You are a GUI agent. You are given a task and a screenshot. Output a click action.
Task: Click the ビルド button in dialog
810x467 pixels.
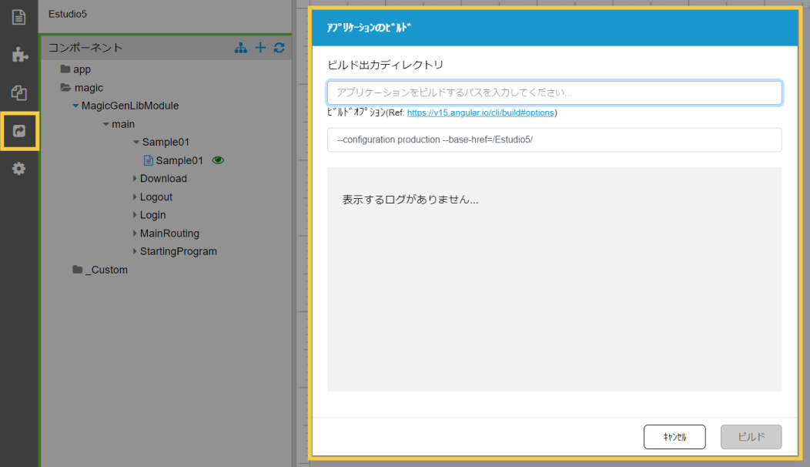pos(751,437)
